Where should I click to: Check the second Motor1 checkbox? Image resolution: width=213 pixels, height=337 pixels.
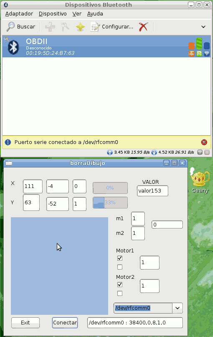point(120,267)
